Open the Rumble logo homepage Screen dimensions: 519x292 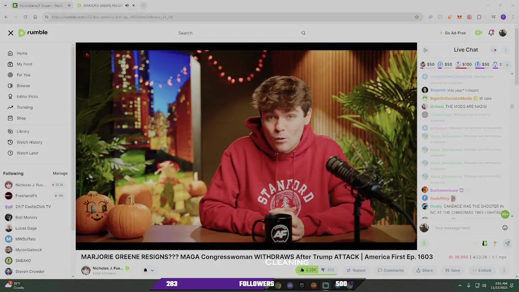pos(33,32)
